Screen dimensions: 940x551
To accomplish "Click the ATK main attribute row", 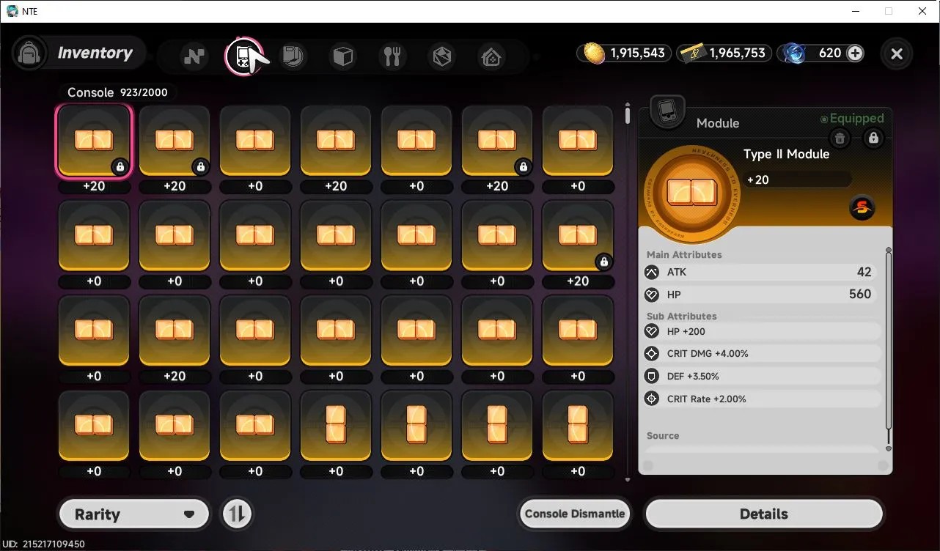I will click(x=760, y=272).
